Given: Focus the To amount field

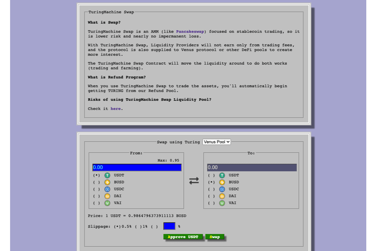Looking at the screenshot, I should click(252, 168).
